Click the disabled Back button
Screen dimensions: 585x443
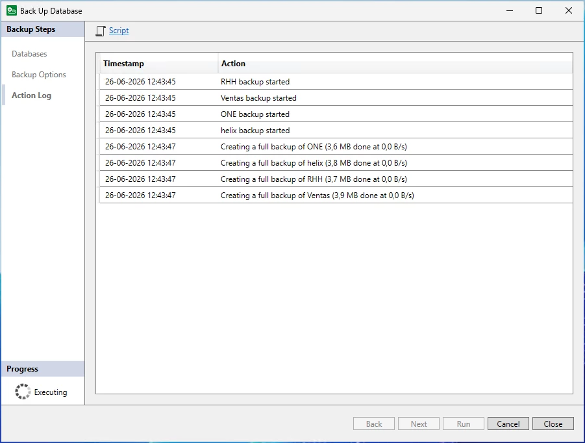(374, 424)
